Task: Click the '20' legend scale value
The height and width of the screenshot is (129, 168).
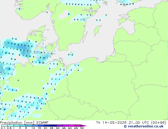Action: click(x=45, y=128)
